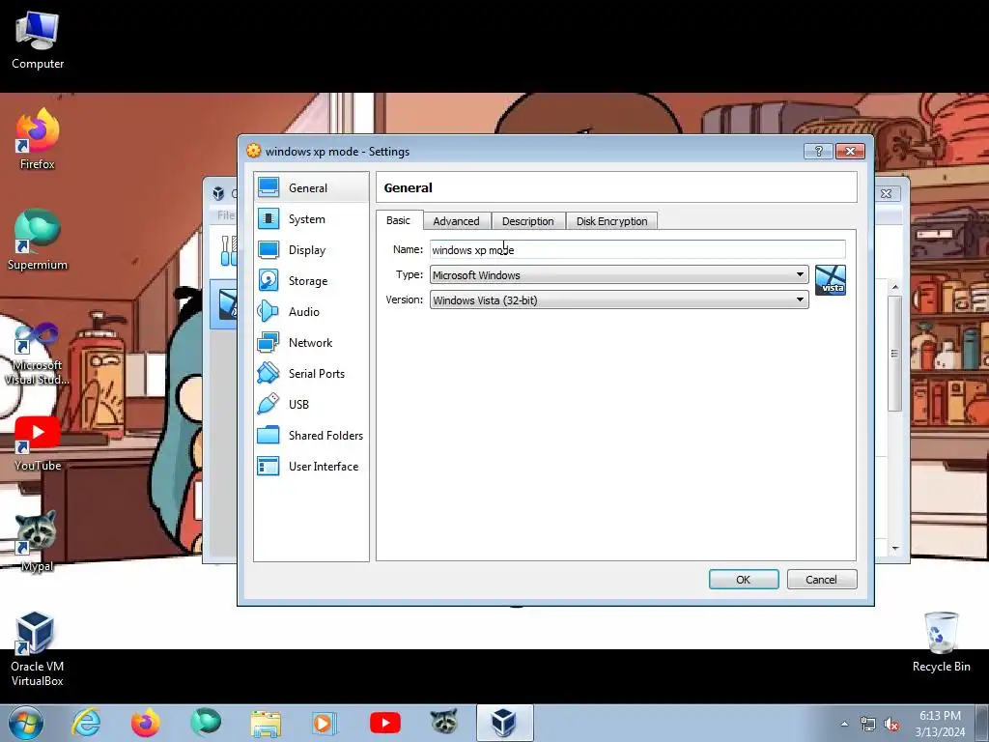Select the Microsoft Visual Studio desktop shortcut
This screenshot has width=989, height=742.
(38, 354)
